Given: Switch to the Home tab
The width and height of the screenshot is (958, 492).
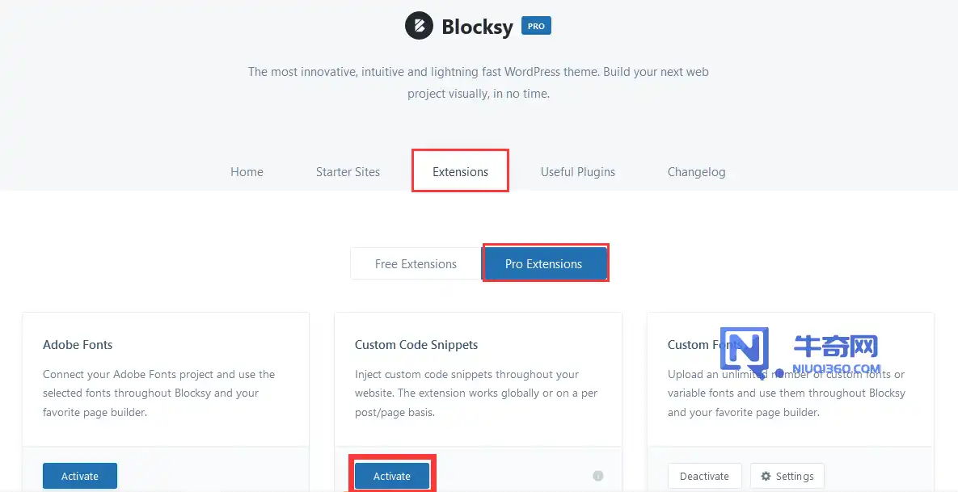Looking at the screenshot, I should point(246,171).
